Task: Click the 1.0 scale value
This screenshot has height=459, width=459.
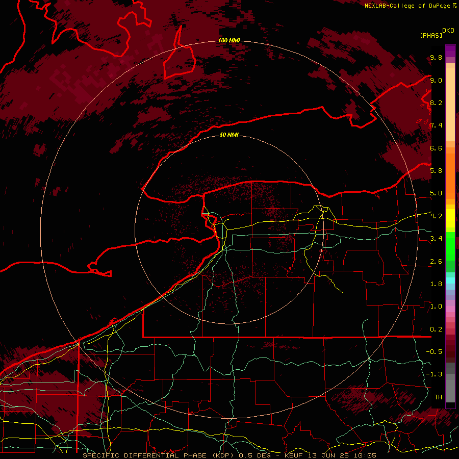Action: pos(436,307)
